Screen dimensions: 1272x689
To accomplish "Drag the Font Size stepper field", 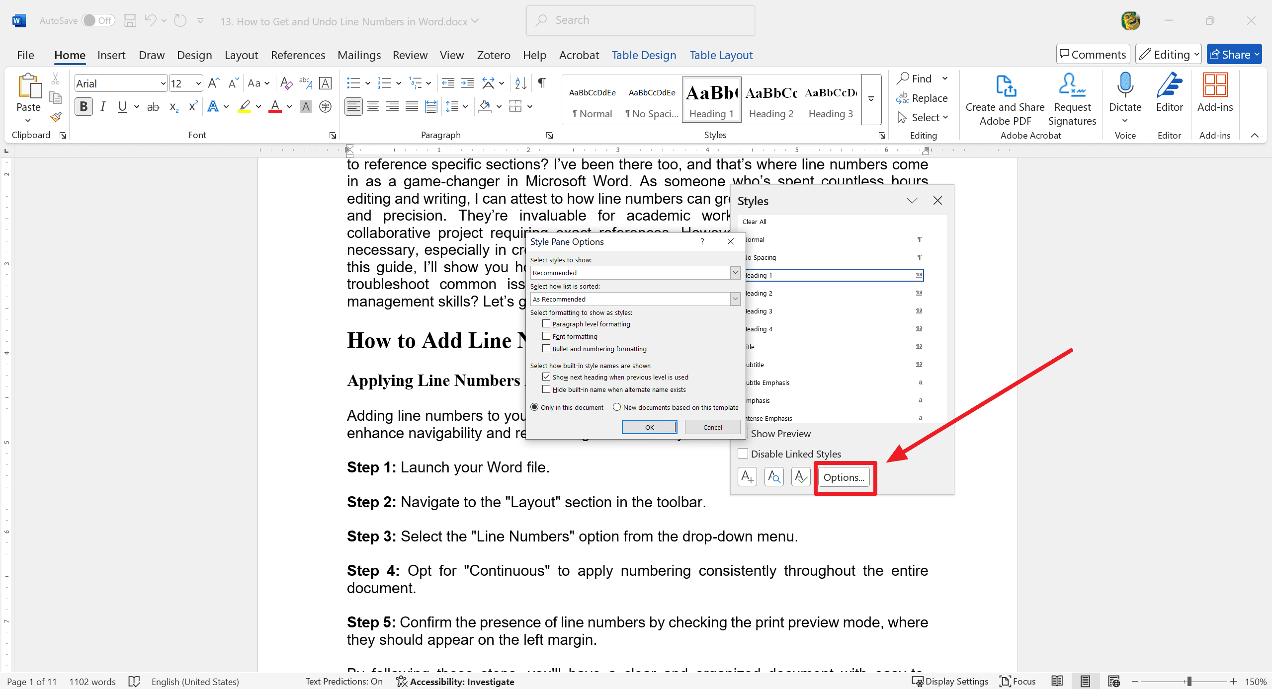I will (185, 83).
